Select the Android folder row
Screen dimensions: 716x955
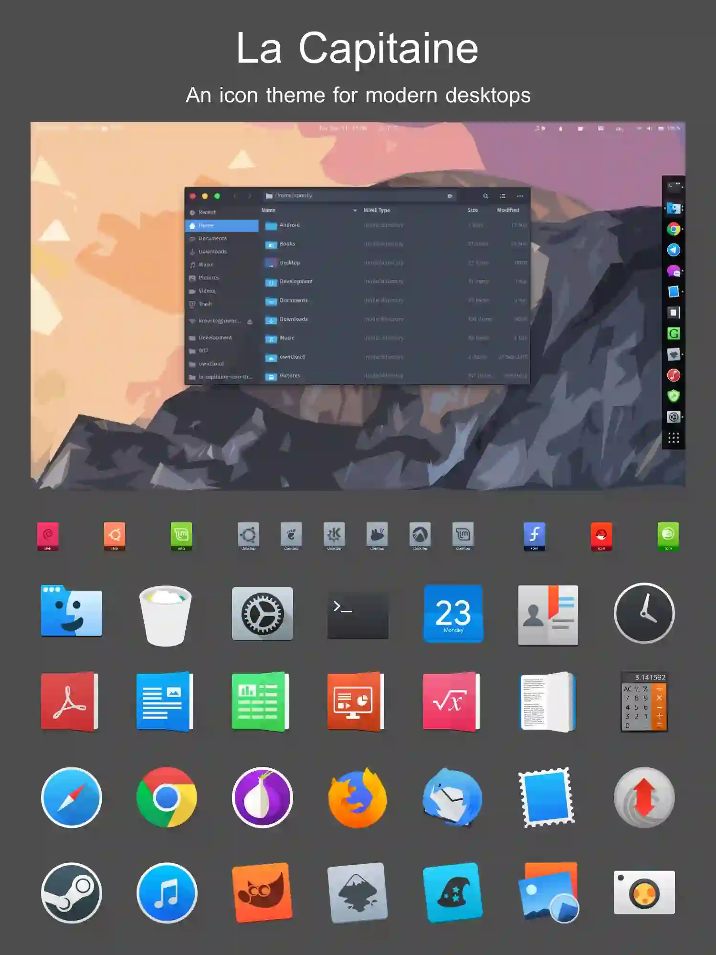(395, 225)
